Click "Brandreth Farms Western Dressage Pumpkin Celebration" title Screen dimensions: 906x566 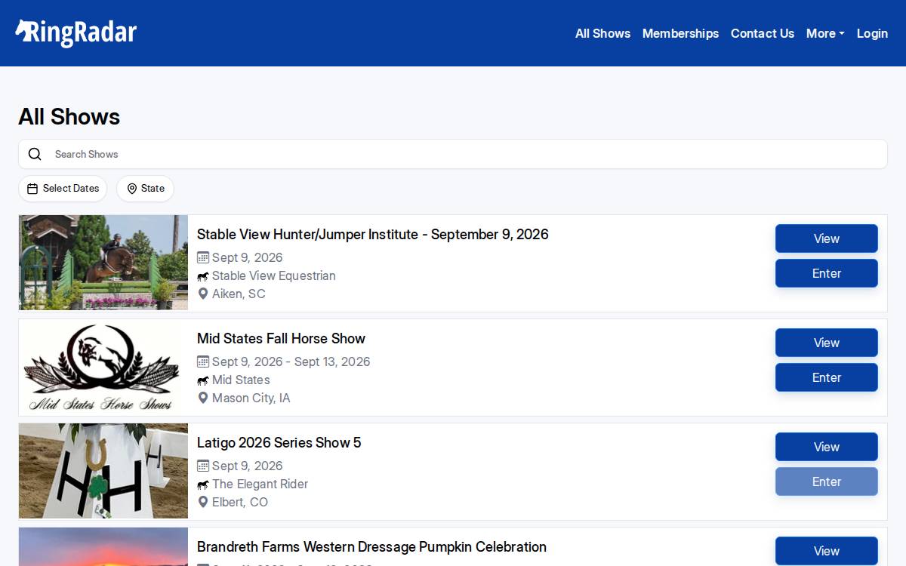point(371,547)
